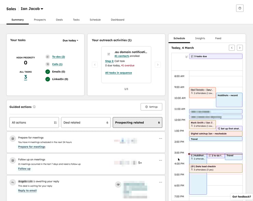The image size is (253, 201).
Task: Open more options for Follow up on meetings
Action: [x=160, y=160]
